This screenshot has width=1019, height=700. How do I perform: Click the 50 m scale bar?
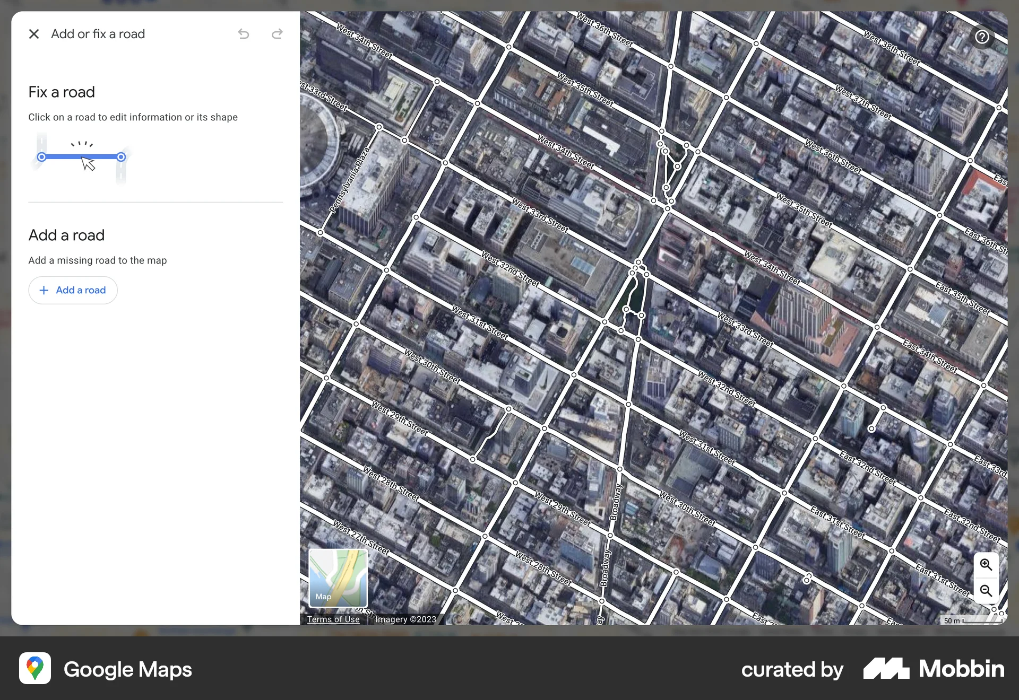pos(970,620)
